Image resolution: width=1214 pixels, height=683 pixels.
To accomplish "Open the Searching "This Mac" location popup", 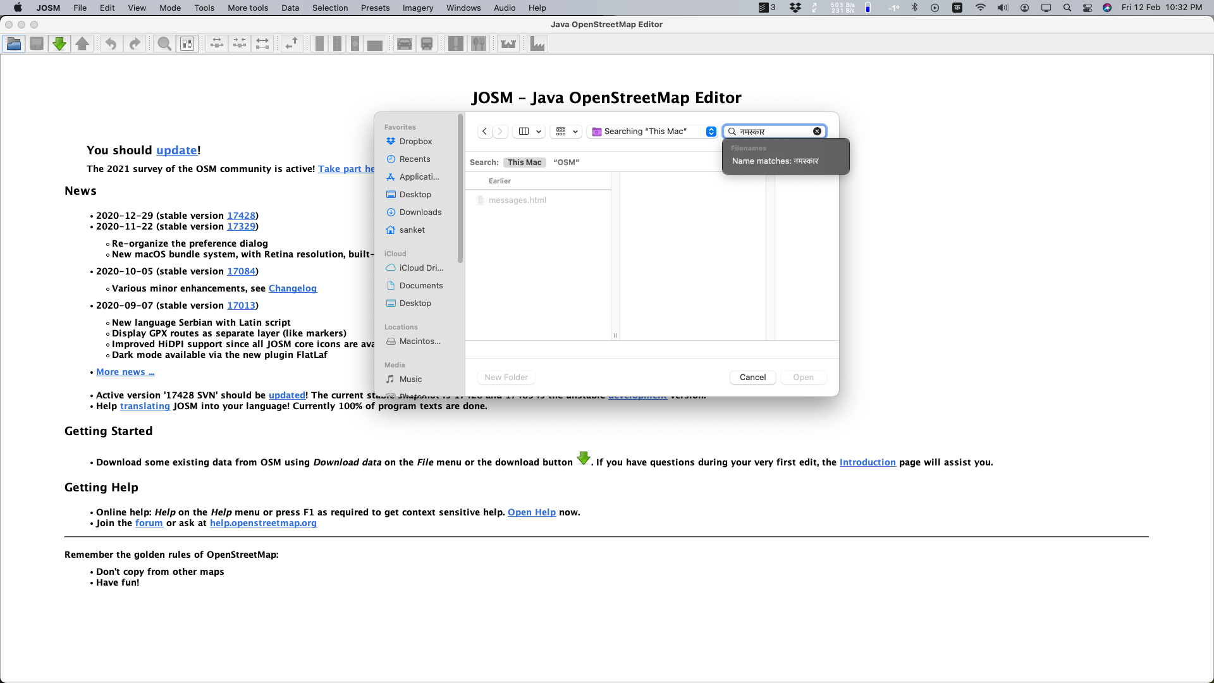I will [x=653, y=132].
